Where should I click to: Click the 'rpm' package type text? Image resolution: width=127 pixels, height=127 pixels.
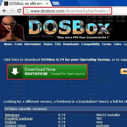pyautogui.click(x=99, y=122)
